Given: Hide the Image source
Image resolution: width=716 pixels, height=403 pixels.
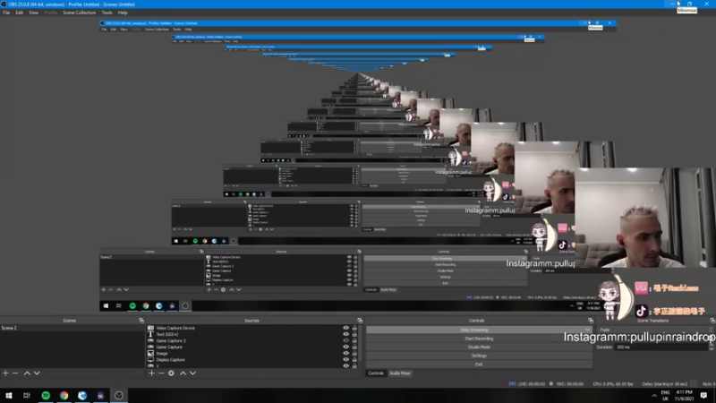Looking at the screenshot, I should pyautogui.click(x=346, y=354).
